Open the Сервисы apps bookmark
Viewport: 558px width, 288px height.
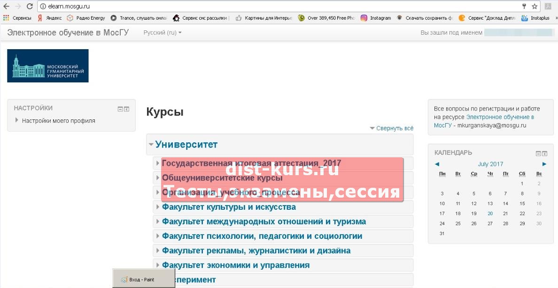[x=17, y=18]
